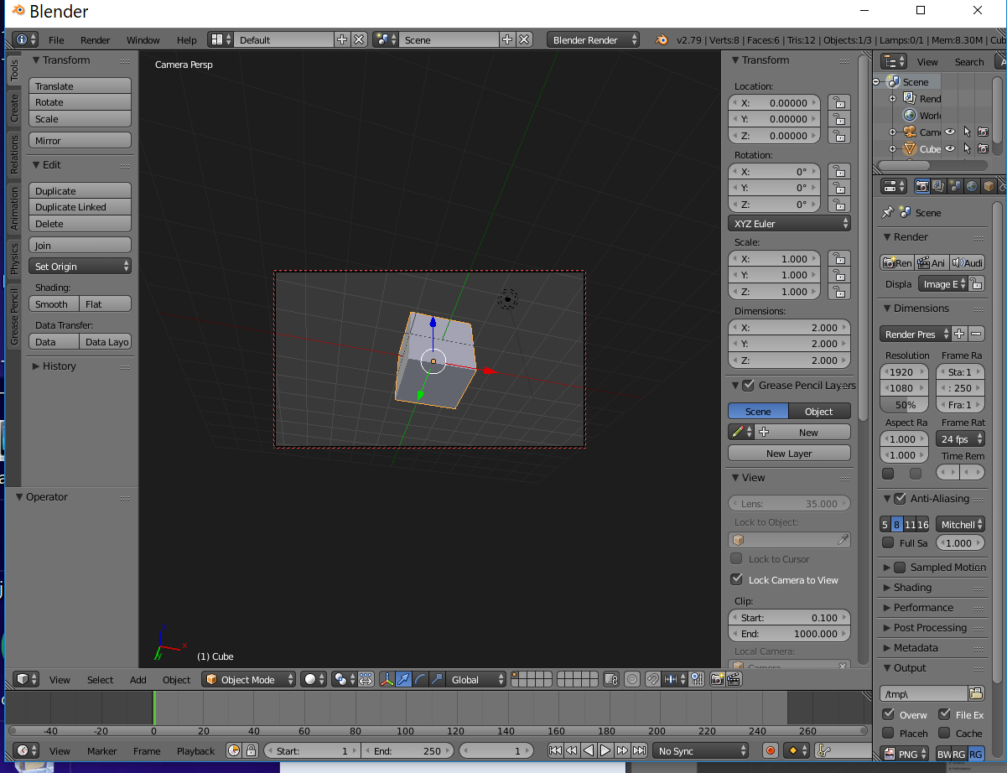This screenshot has width=1007, height=773.
Task: Play animation in reverse
Action: pos(589,750)
